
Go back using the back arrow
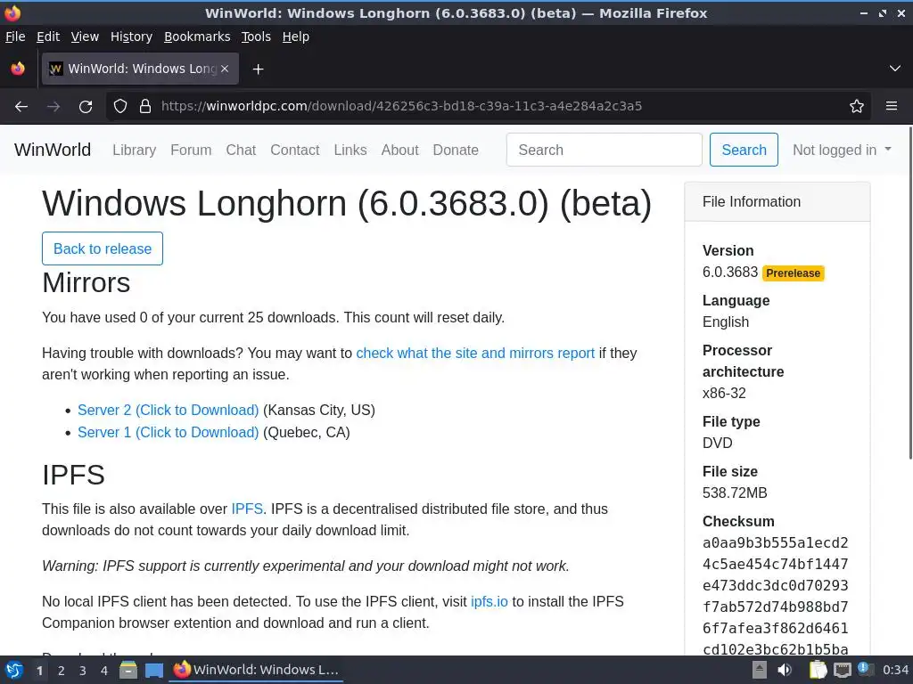pyautogui.click(x=21, y=107)
